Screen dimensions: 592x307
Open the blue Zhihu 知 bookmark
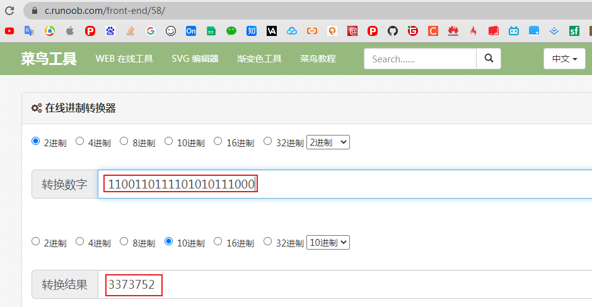(x=252, y=31)
